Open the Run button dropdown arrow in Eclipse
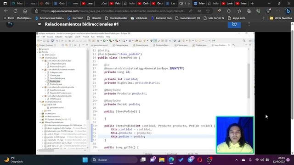The height and width of the screenshot is (165, 294). (107, 41)
